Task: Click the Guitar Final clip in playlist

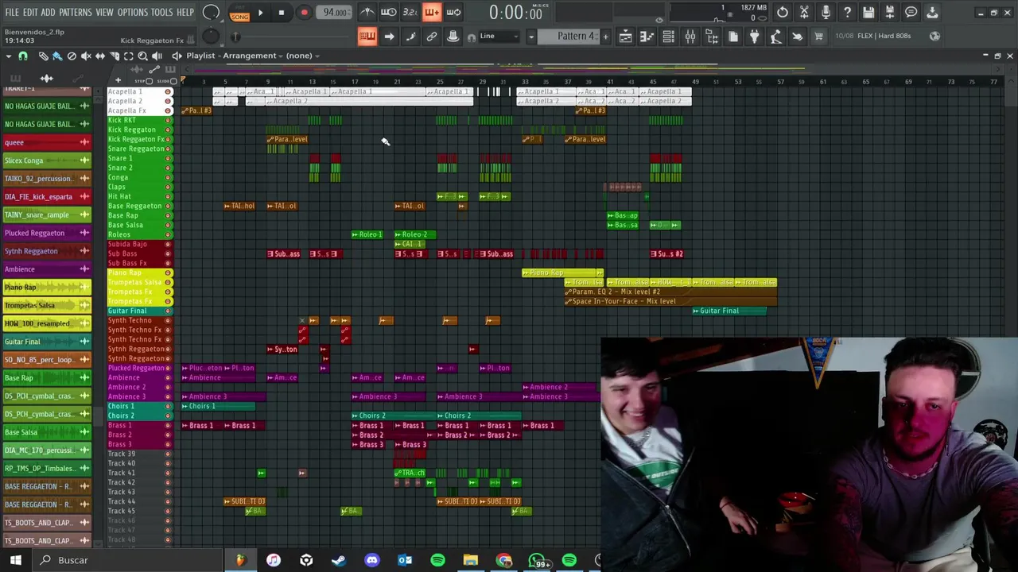Action: 729,311
